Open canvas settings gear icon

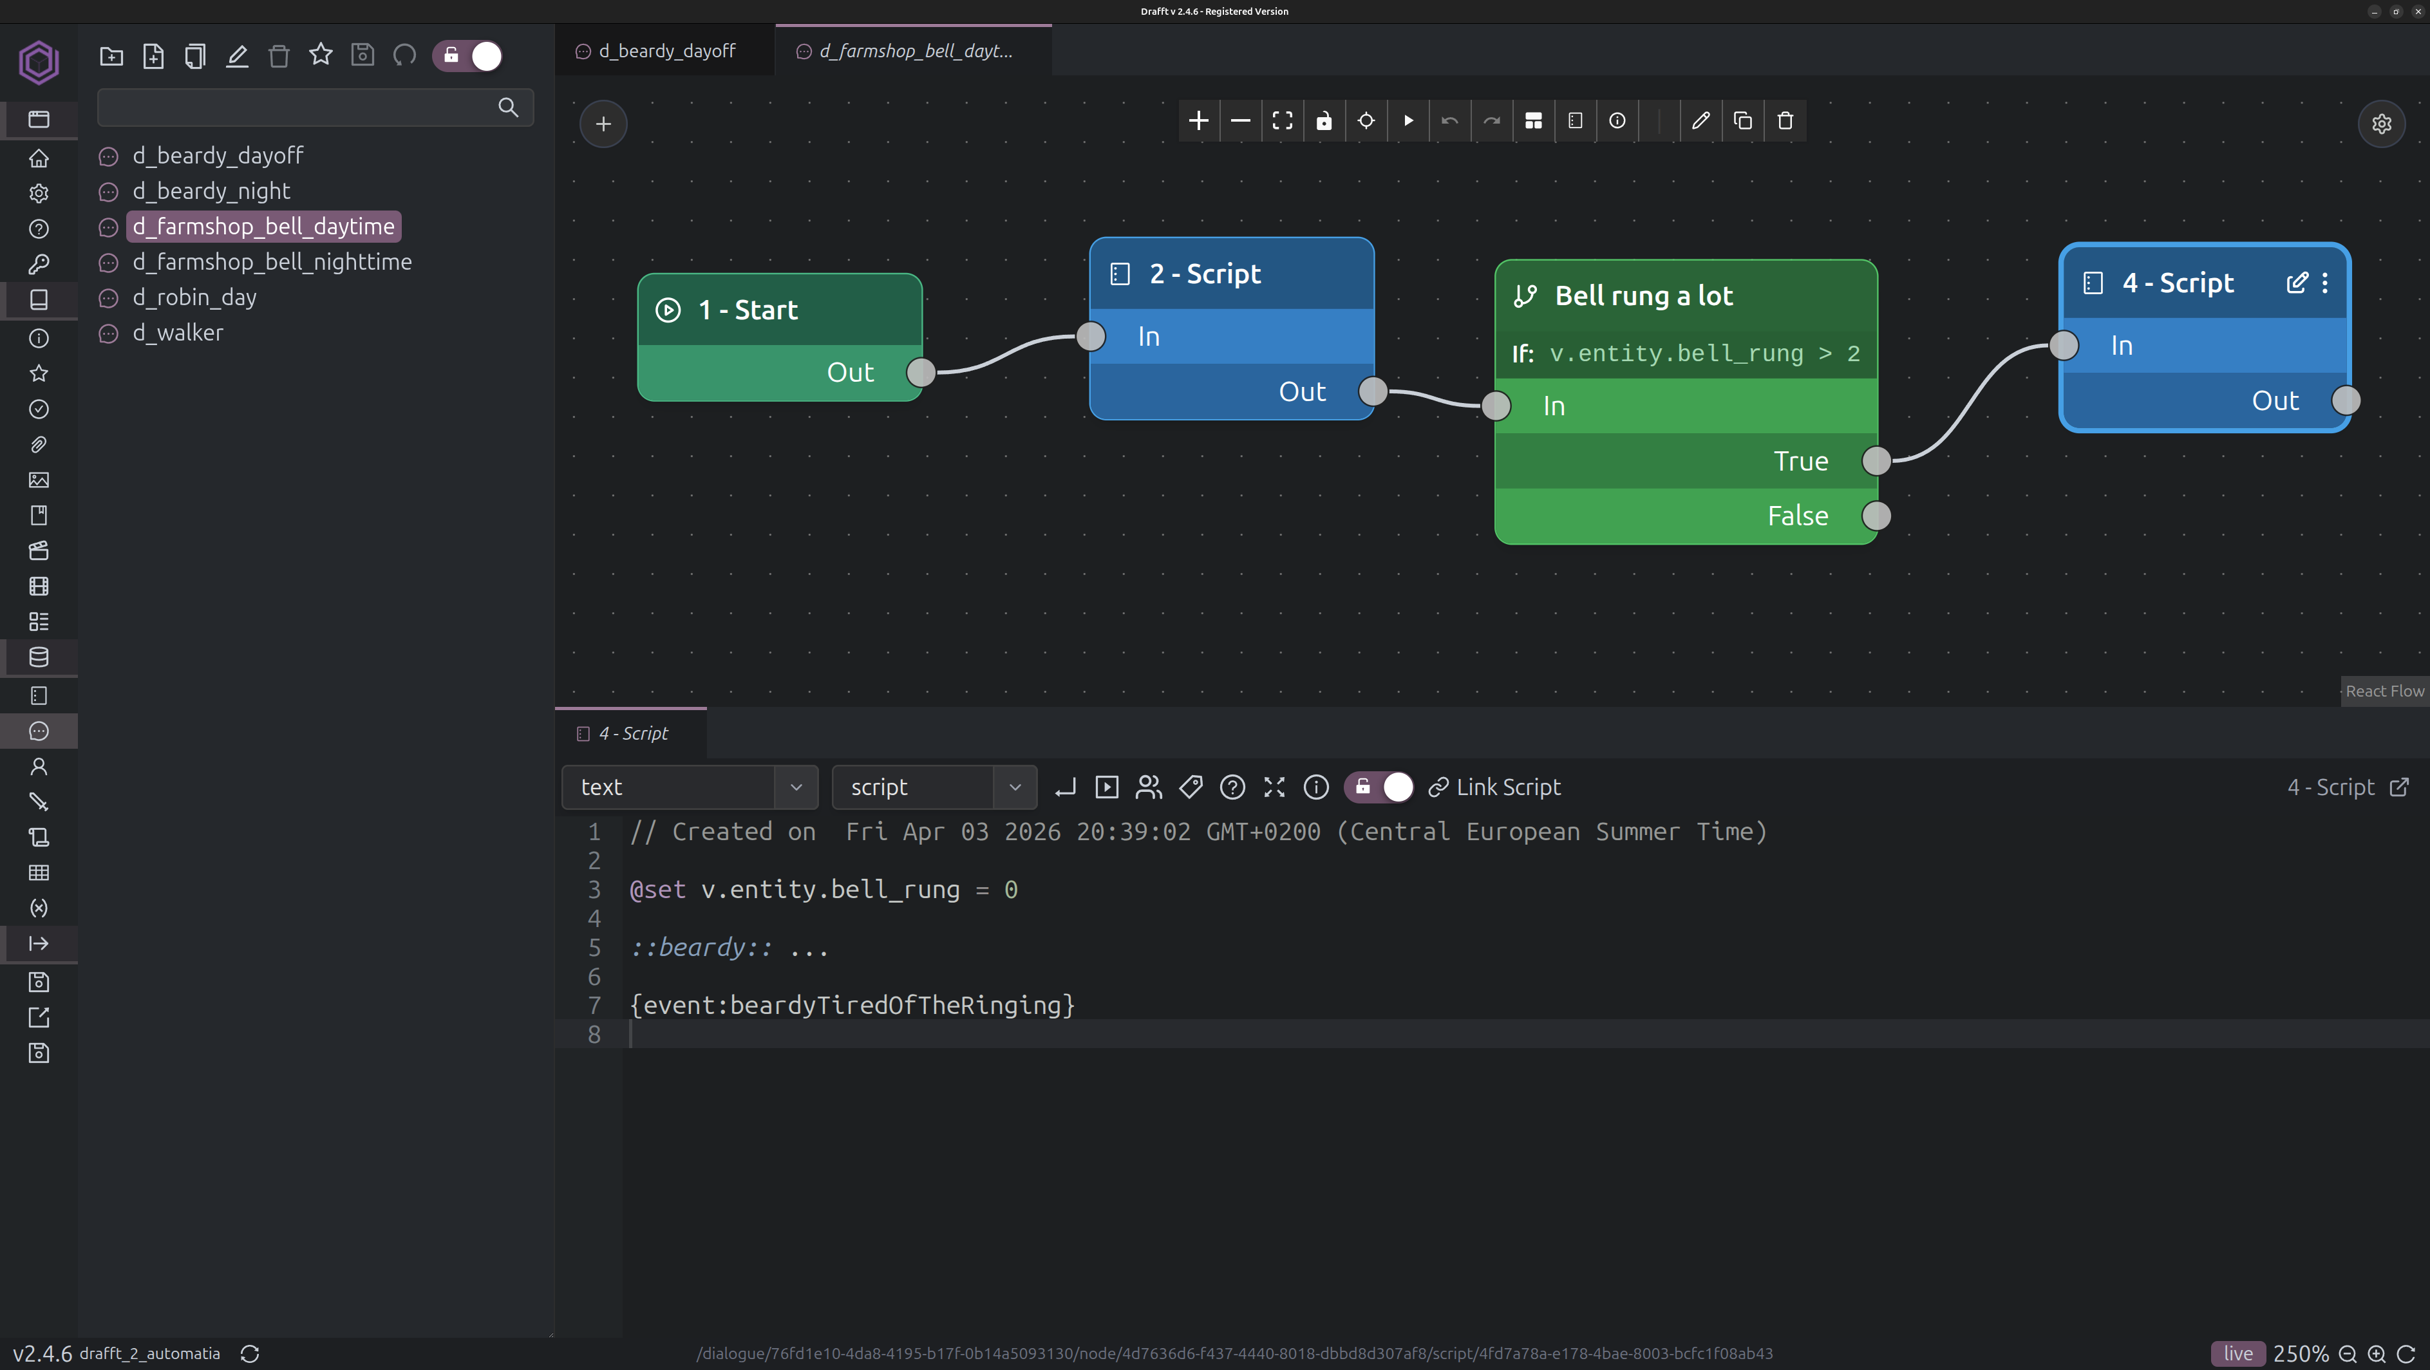(x=2381, y=124)
